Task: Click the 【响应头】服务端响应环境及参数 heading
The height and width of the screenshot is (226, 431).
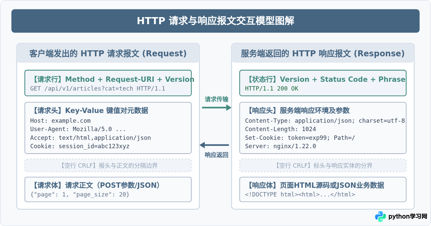Action: 297,110
